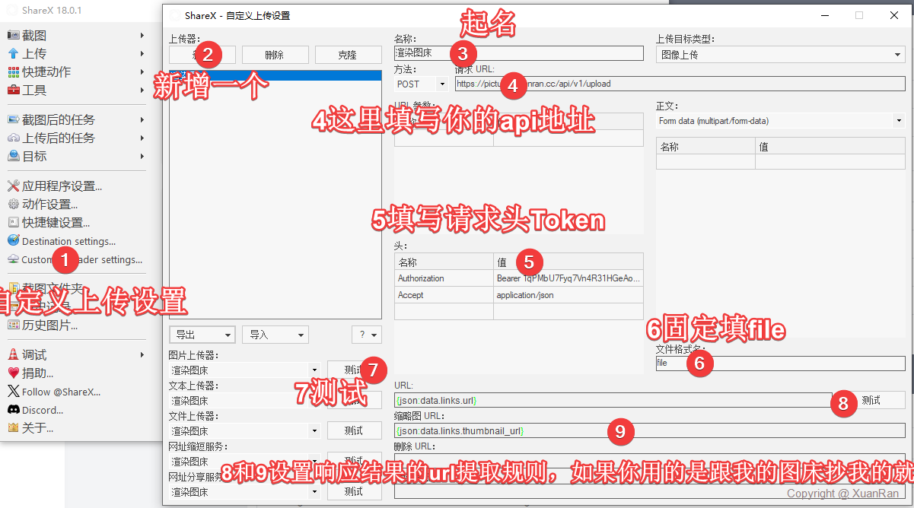Open Destination settings
Image resolution: width=914 pixels, height=508 pixels.
[68, 242]
